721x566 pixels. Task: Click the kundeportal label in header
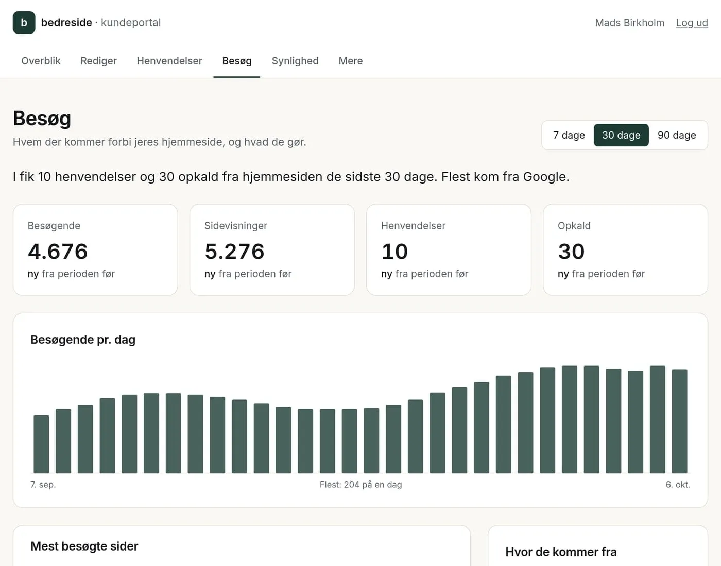131,23
